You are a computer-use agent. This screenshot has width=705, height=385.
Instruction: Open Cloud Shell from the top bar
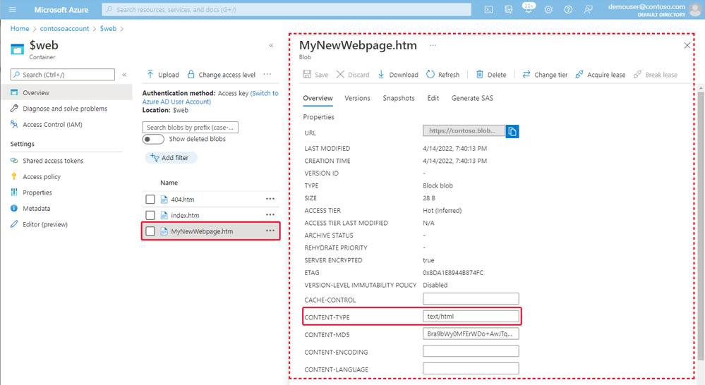(x=489, y=9)
